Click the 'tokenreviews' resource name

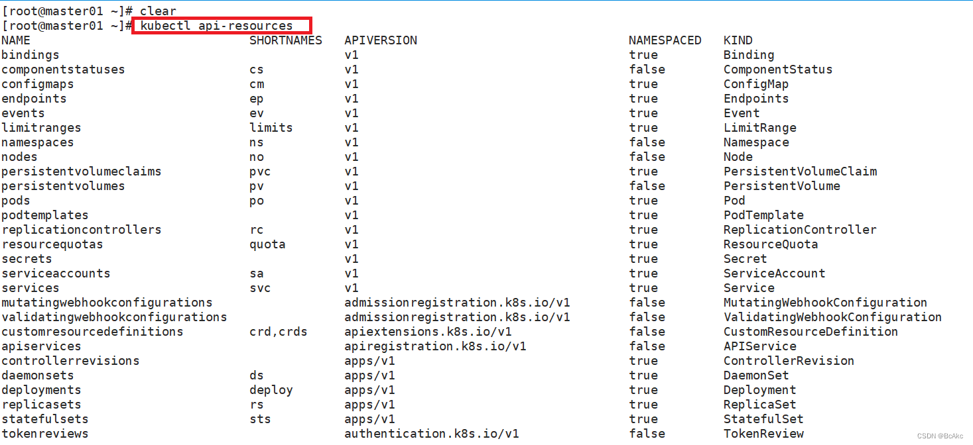[45, 434]
